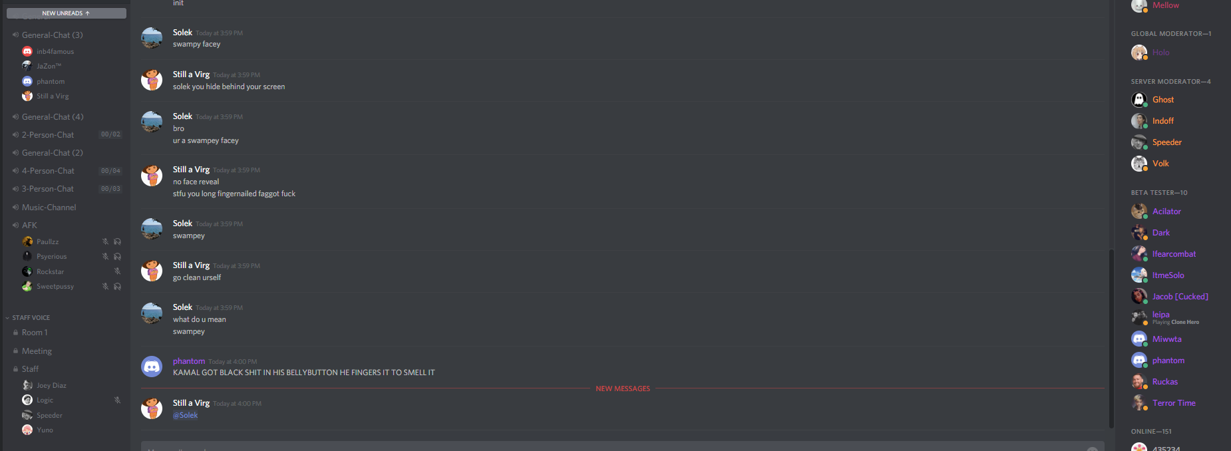
Task: Click Logic's muted microphone icon
Action: coord(117,400)
